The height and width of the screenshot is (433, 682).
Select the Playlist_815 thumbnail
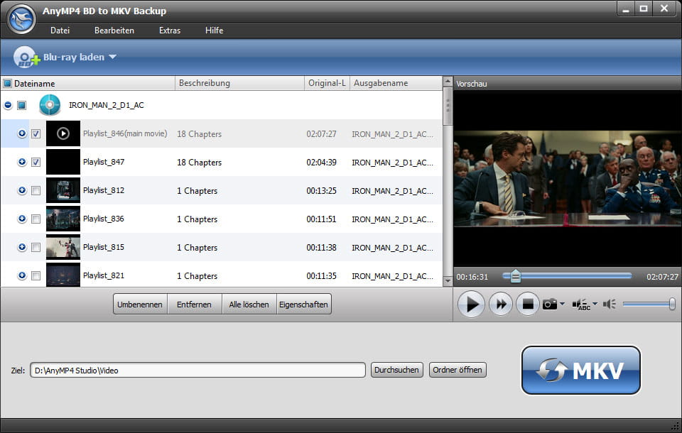pyautogui.click(x=63, y=247)
